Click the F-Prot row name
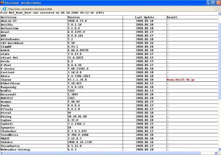Image resolution: width=221 pixels, height=155 pixels. point(6,65)
